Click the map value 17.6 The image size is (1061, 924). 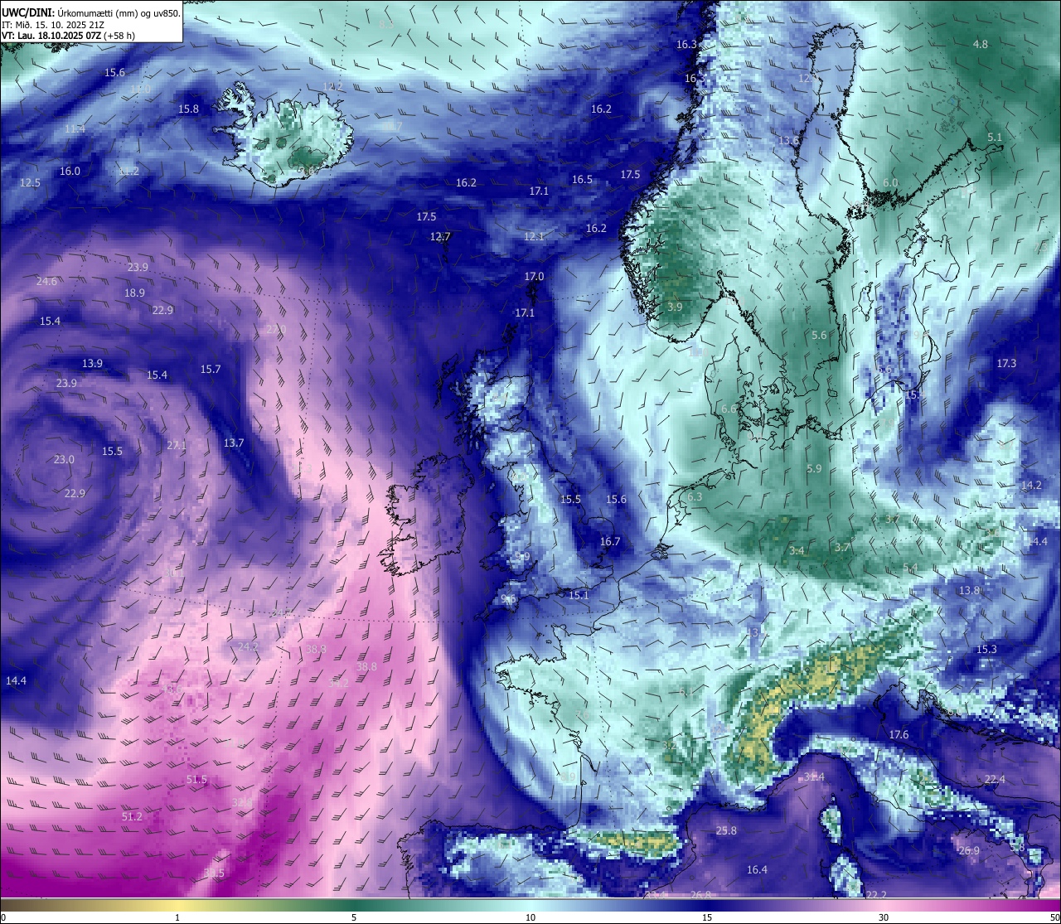[x=899, y=735]
